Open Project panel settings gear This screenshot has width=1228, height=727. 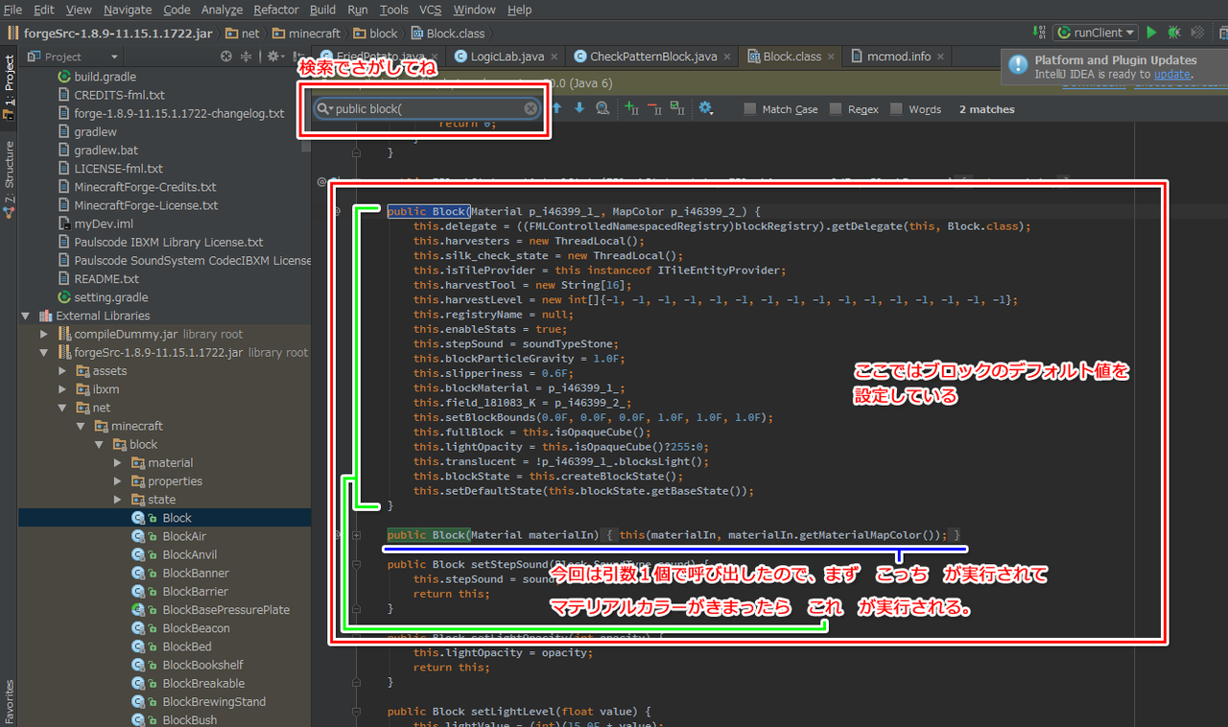point(274,57)
